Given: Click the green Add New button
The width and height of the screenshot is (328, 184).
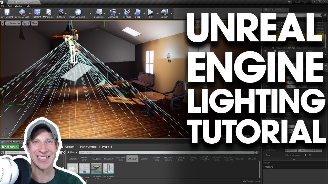Looking at the screenshot, I should (x=9, y=147).
